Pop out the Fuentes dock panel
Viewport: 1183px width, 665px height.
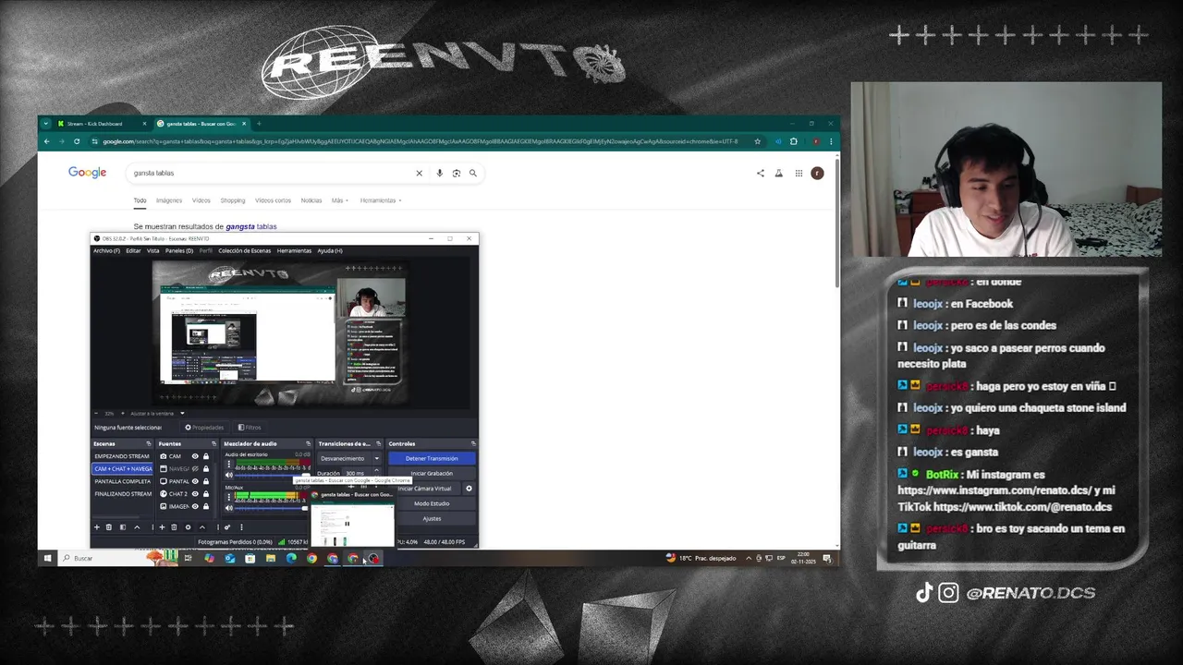[x=213, y=443]
